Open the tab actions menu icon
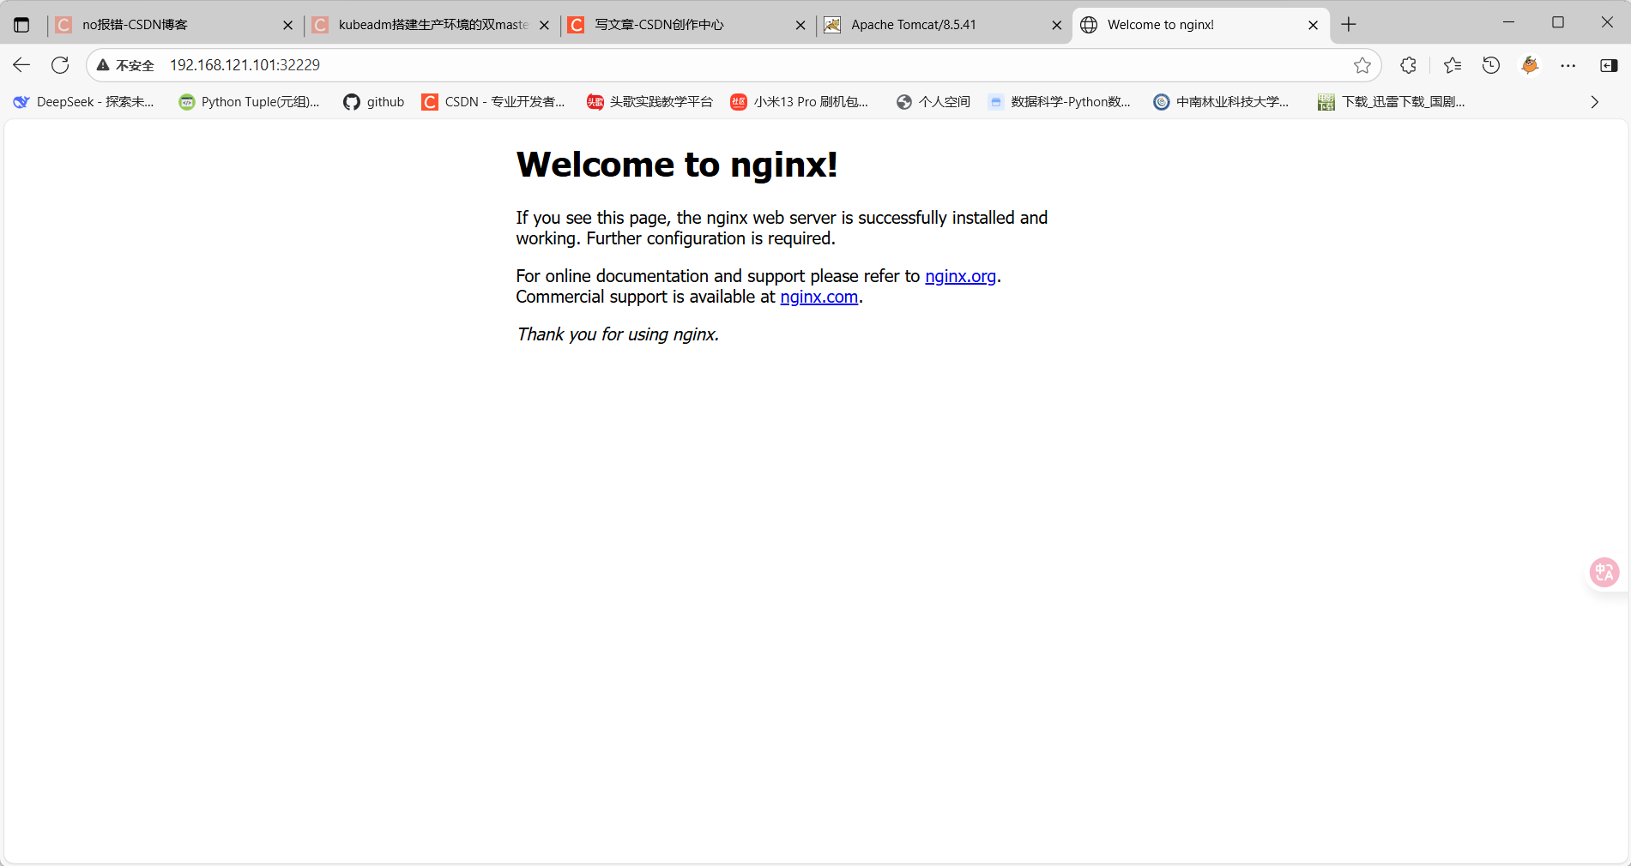 tap(21, 25)
